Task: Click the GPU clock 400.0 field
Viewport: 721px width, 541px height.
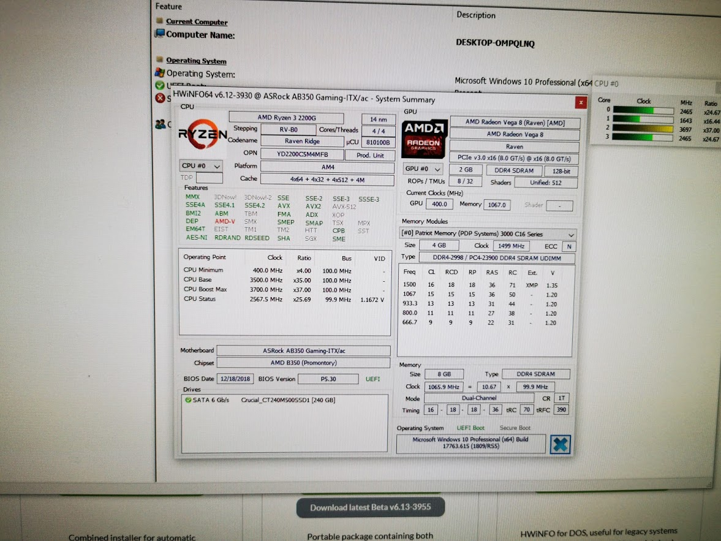Action: click(x=439, y=204)
